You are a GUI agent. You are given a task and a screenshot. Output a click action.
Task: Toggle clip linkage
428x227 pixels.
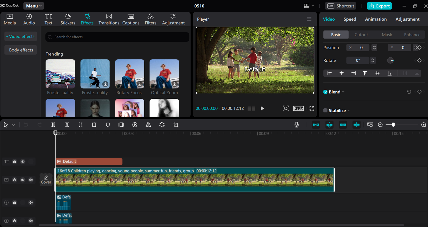343,125
